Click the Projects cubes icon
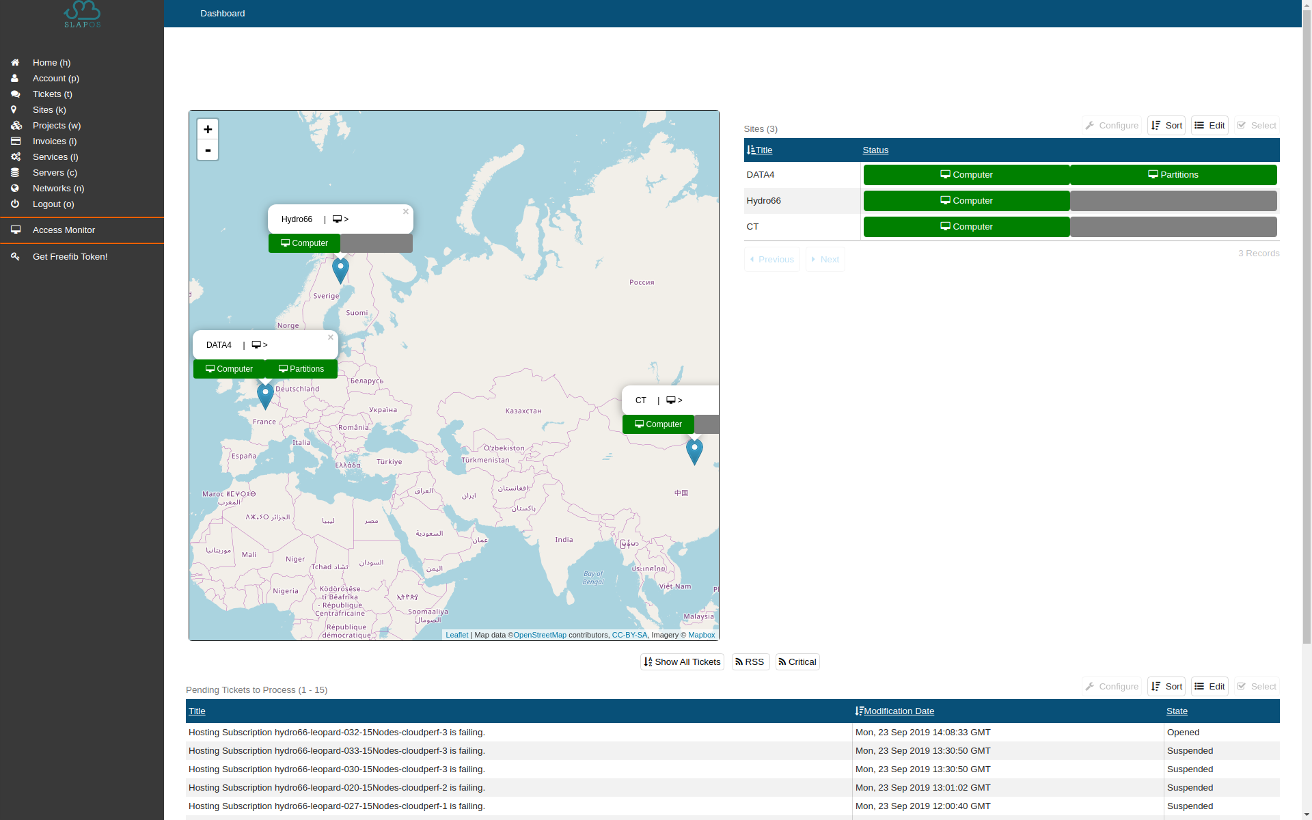This screenshot has width=1312, height=820. (16, 125)
